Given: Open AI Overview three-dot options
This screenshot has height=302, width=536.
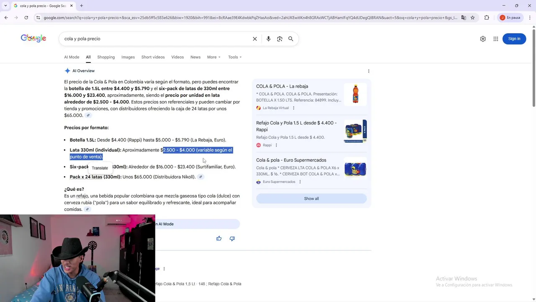Looking at the screenshot, I should (368, 71).
